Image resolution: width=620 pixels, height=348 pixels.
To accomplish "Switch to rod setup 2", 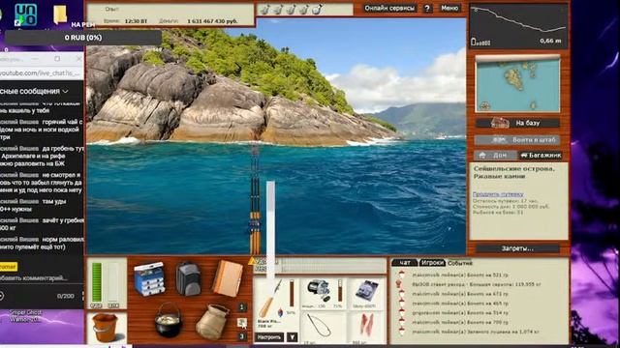I will [x=242, y=322].
